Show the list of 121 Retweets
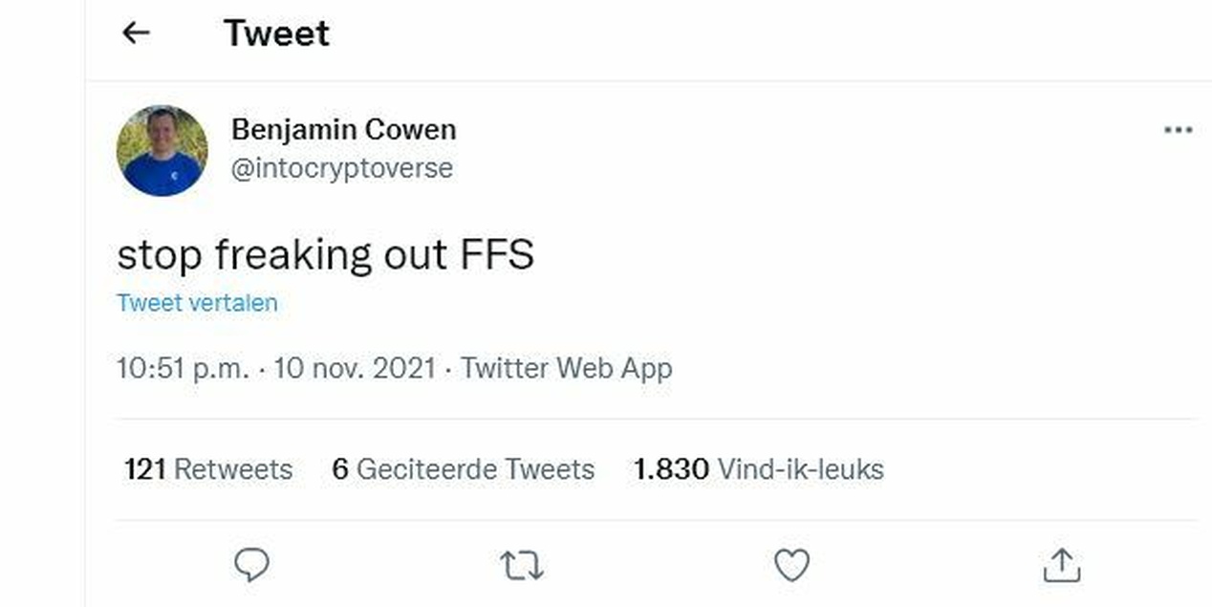The height and width of the screenshot is (607, 1212). click(x=207, y=469)
